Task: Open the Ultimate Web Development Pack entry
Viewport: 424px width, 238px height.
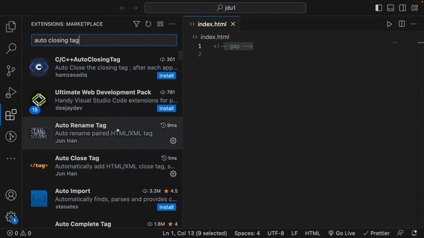Action: coord(102,100)
